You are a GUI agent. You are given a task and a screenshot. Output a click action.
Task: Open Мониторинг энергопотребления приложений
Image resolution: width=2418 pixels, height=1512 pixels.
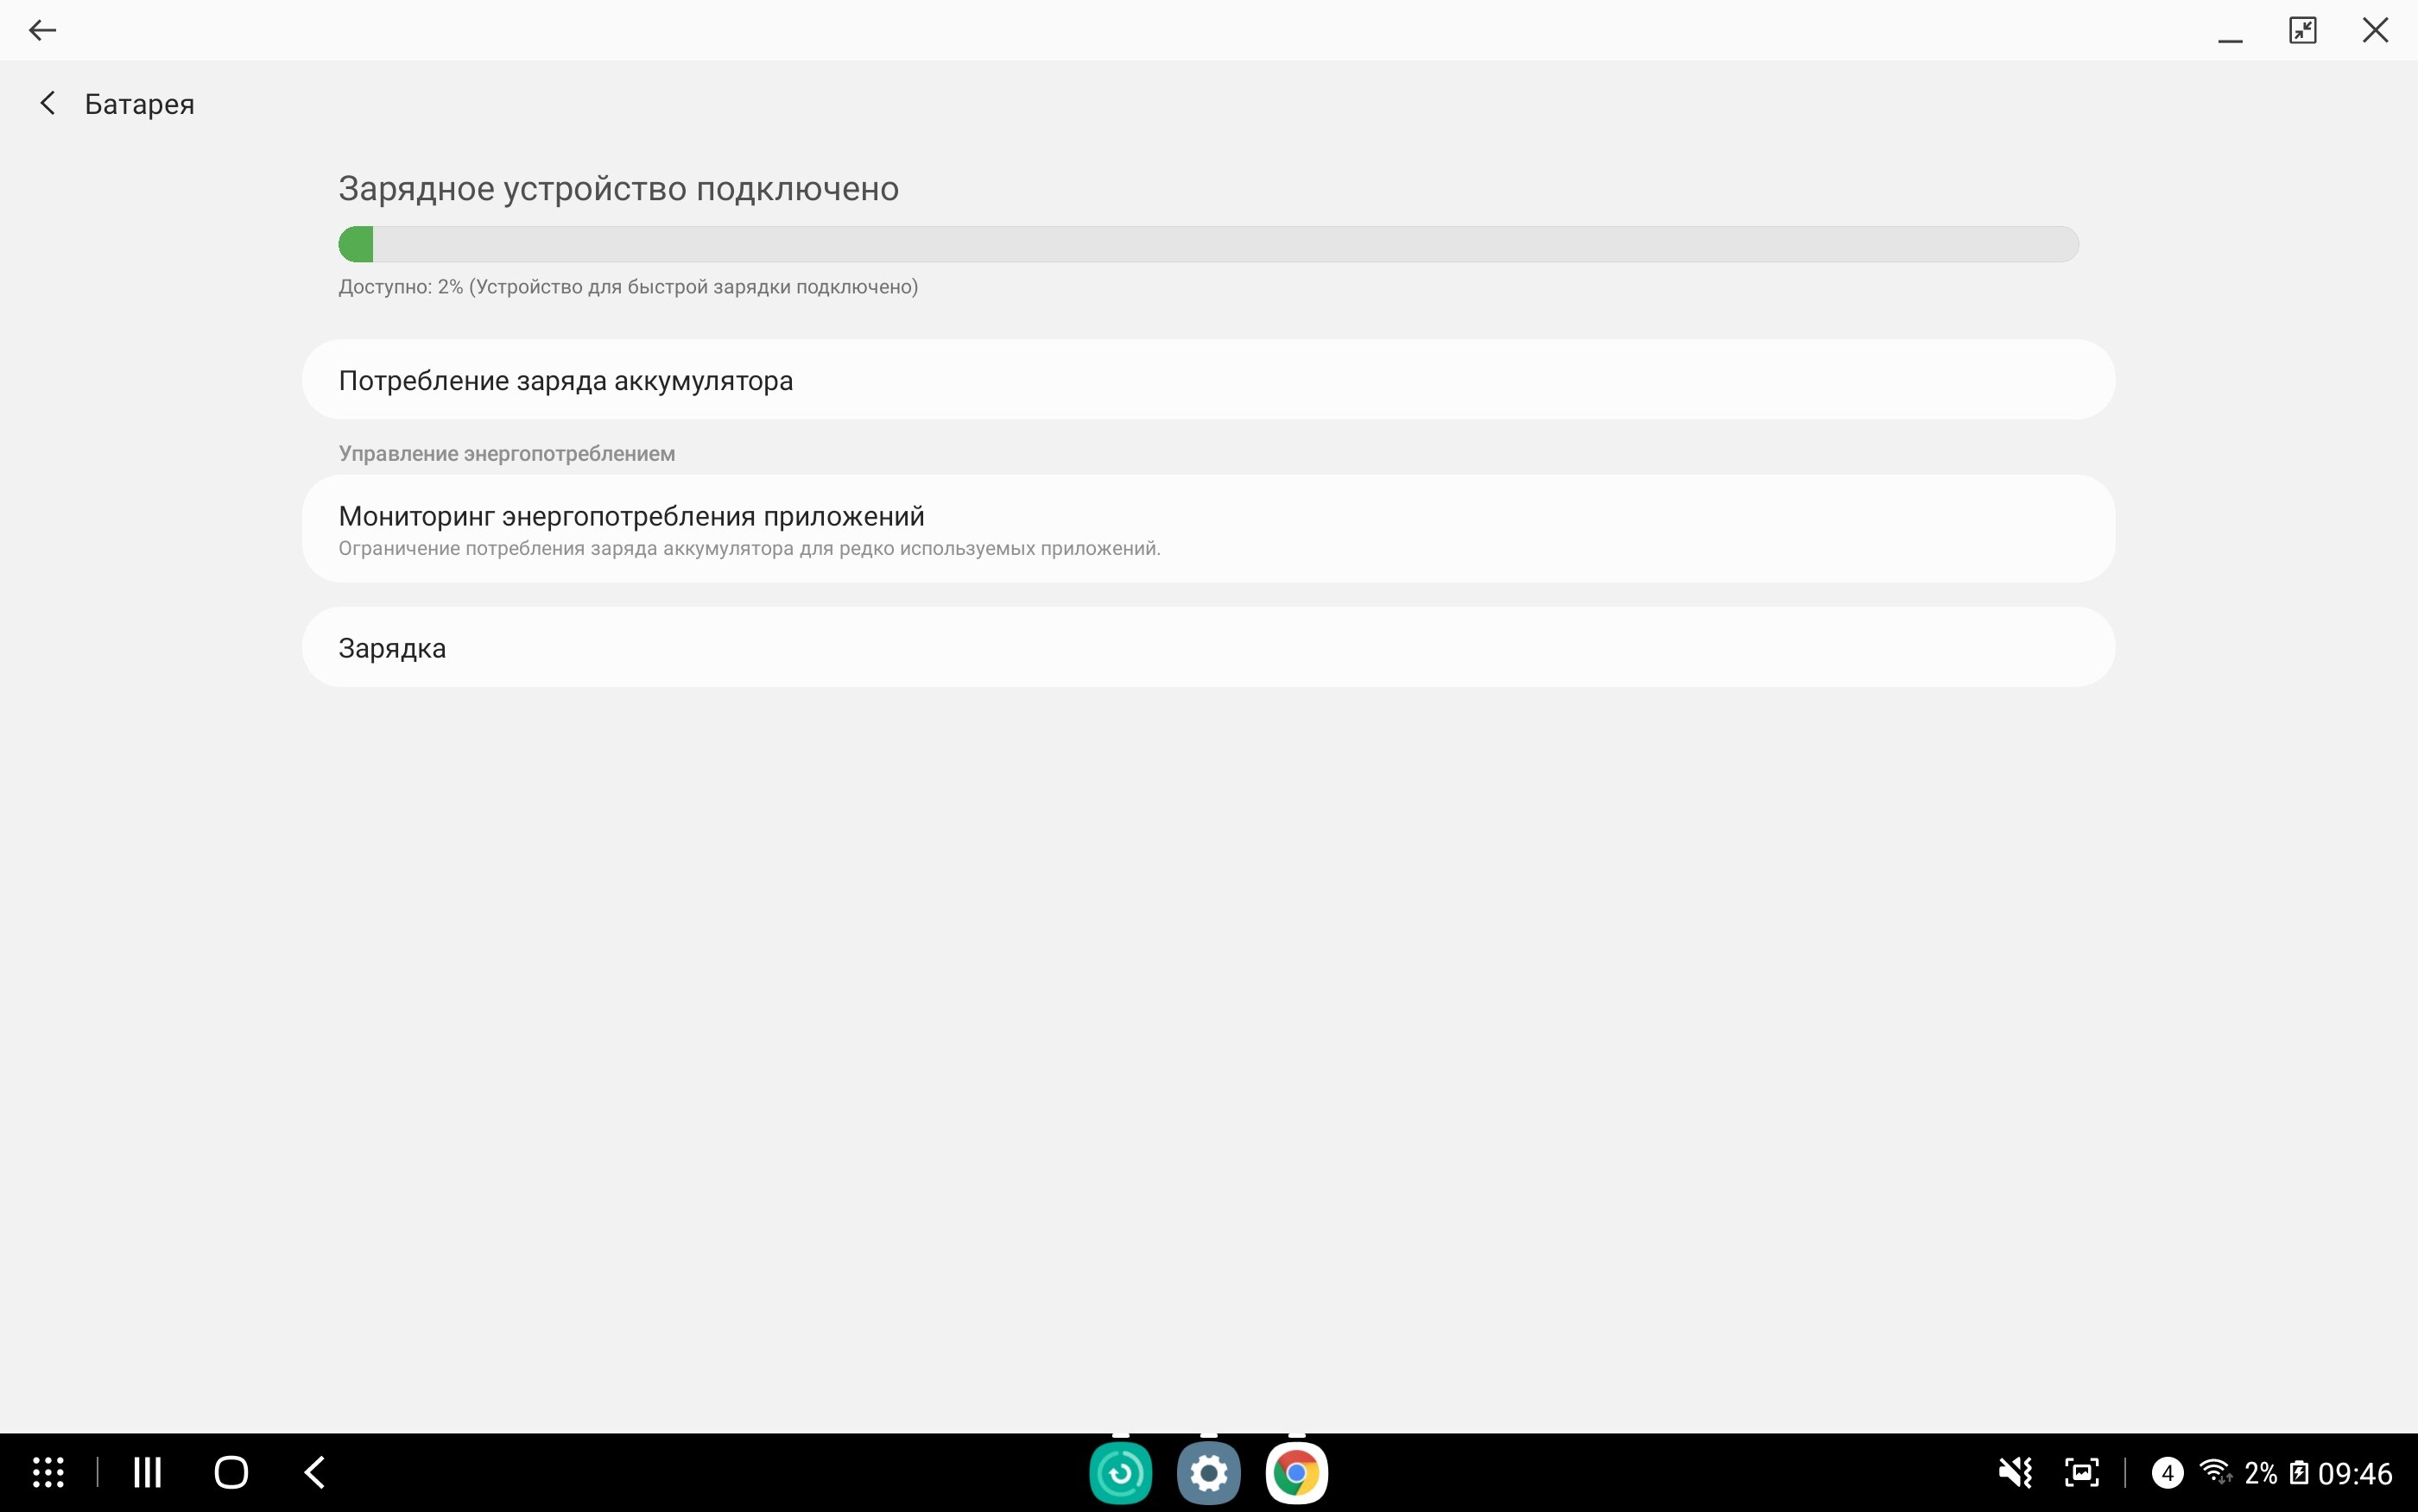coord(1207,529)
